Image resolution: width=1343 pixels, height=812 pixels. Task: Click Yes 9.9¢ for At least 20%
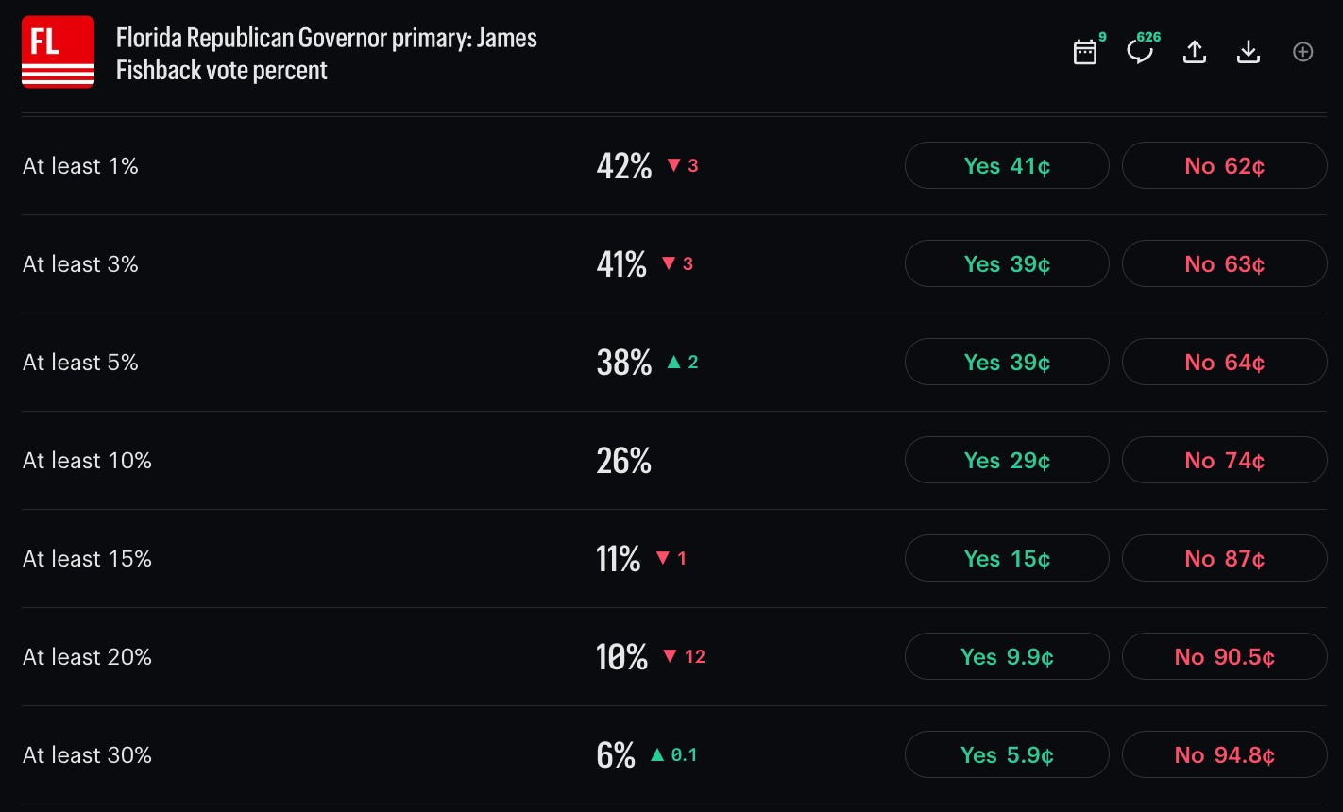tap(1007, 656)
